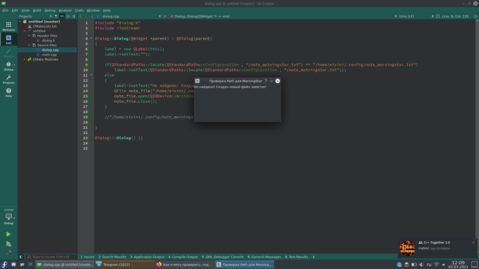Switch to Telegram (1021) taskbar window

click(x=124, y=265)
